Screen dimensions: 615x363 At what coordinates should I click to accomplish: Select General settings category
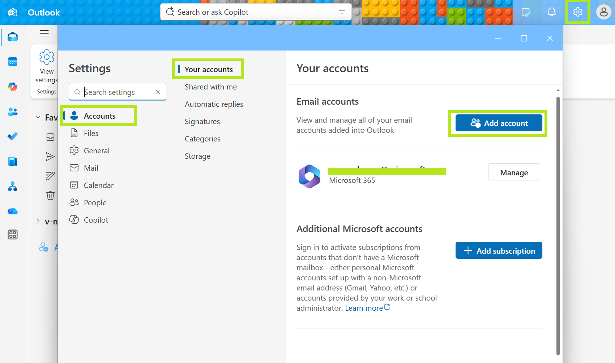tap(97, 150)
